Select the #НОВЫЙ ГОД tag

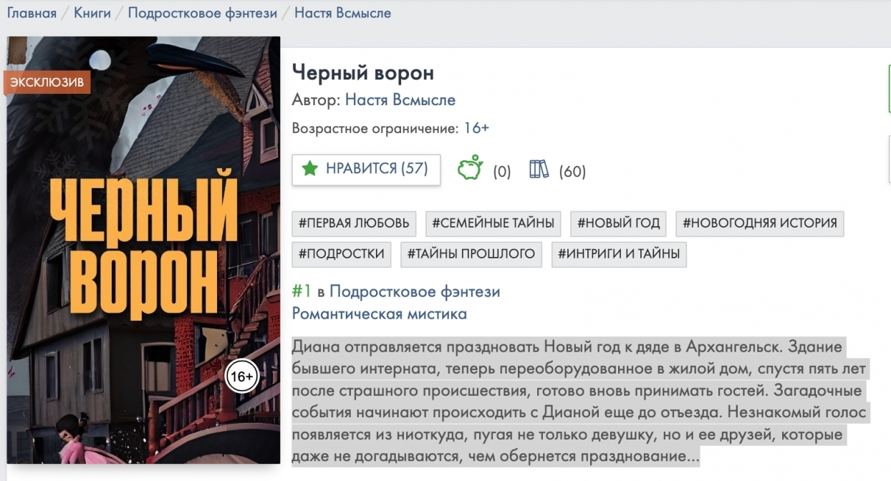pos(619,223)
